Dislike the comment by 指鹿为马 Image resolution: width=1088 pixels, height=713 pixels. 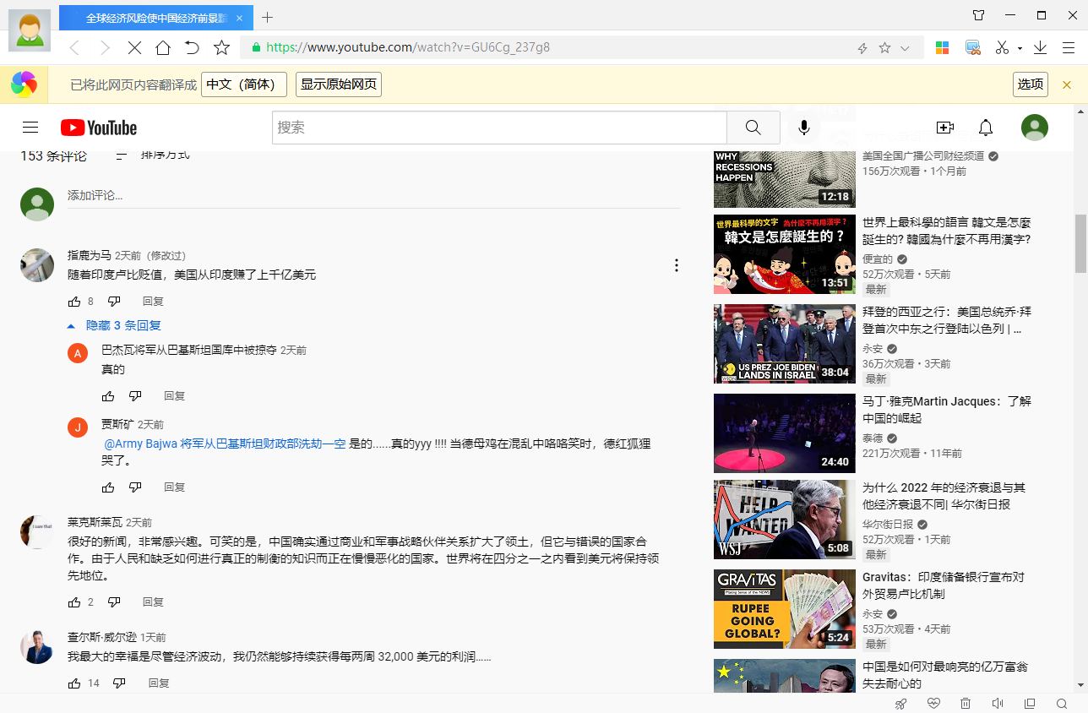(114, 302)
